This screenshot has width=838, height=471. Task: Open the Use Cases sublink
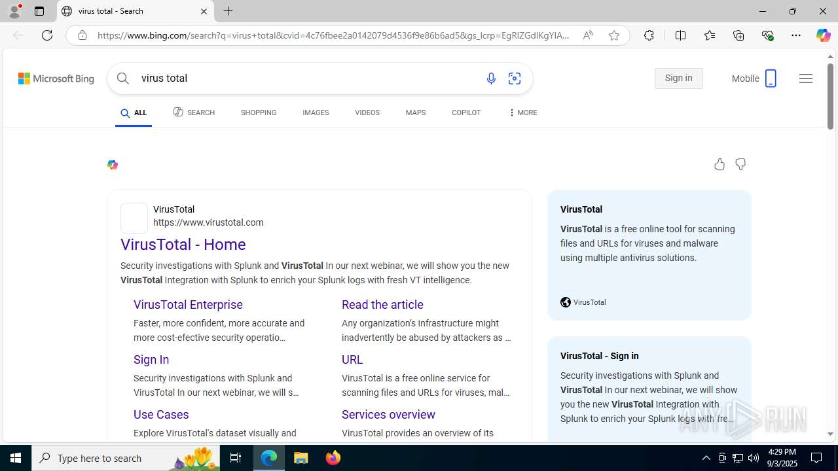tap(161, 415)
